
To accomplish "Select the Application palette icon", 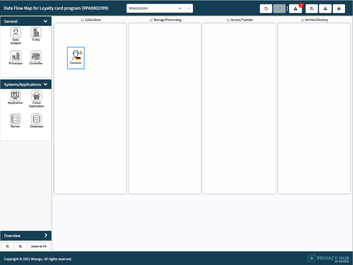I will click(x=15, y=96).
